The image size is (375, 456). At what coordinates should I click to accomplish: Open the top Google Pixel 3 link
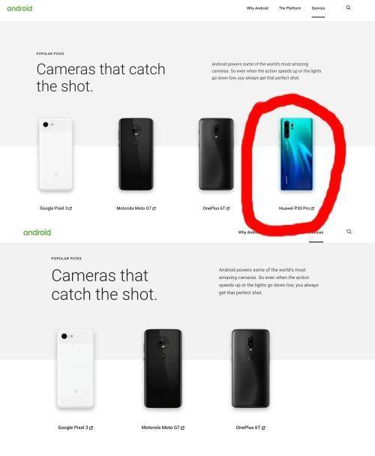coord(55,208)
